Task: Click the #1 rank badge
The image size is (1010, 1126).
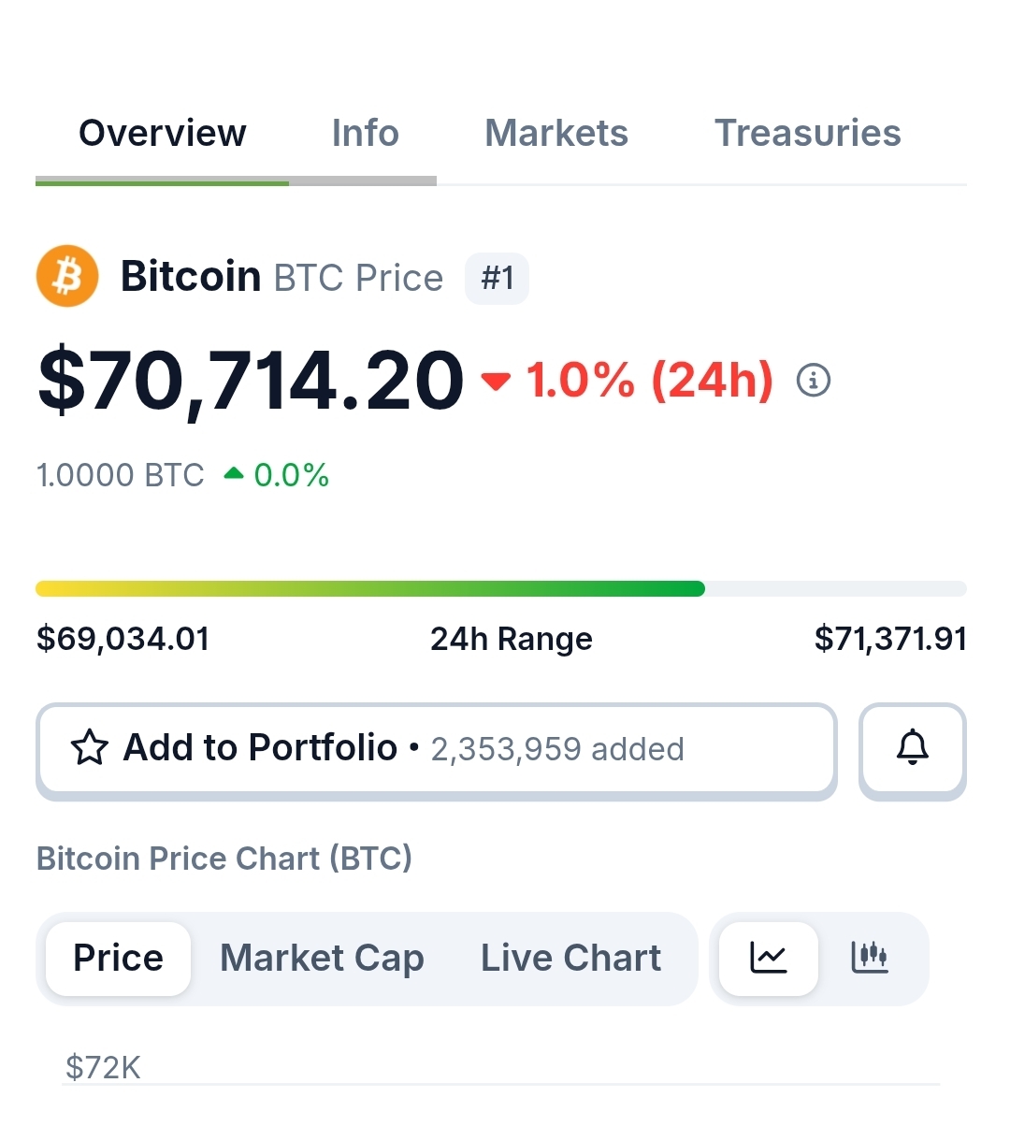Action: (x=497, y=278)
